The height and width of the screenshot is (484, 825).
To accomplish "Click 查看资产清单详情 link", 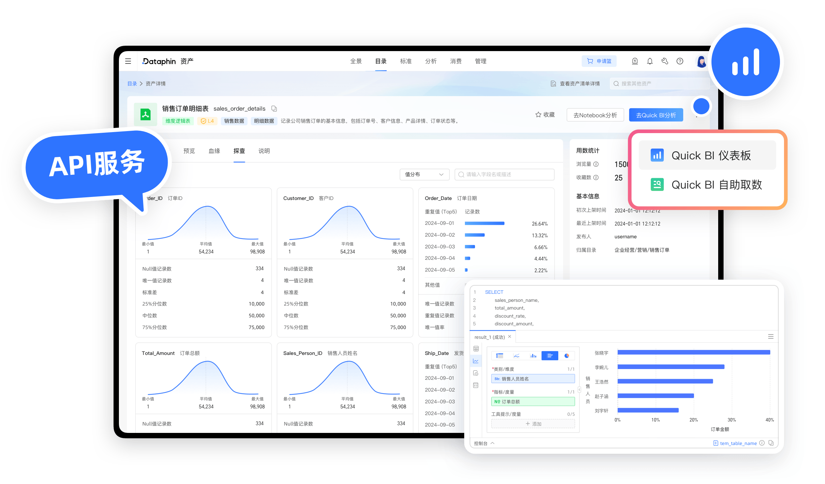I will [575, 84].
